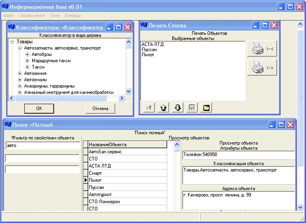Click the filter field containing авто
The height and width of the screenshot is (223, 306).
[x=43, y=146]
